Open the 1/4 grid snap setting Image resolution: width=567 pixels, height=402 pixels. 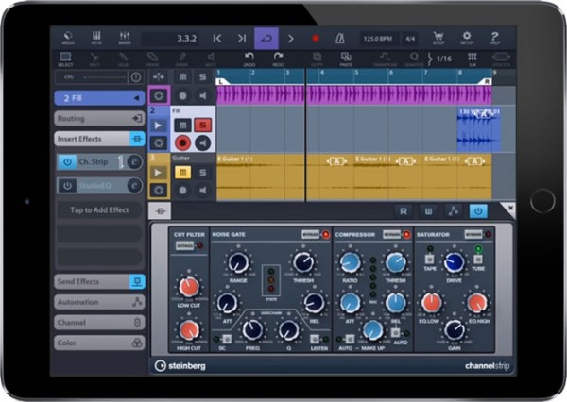click(472, 59)
